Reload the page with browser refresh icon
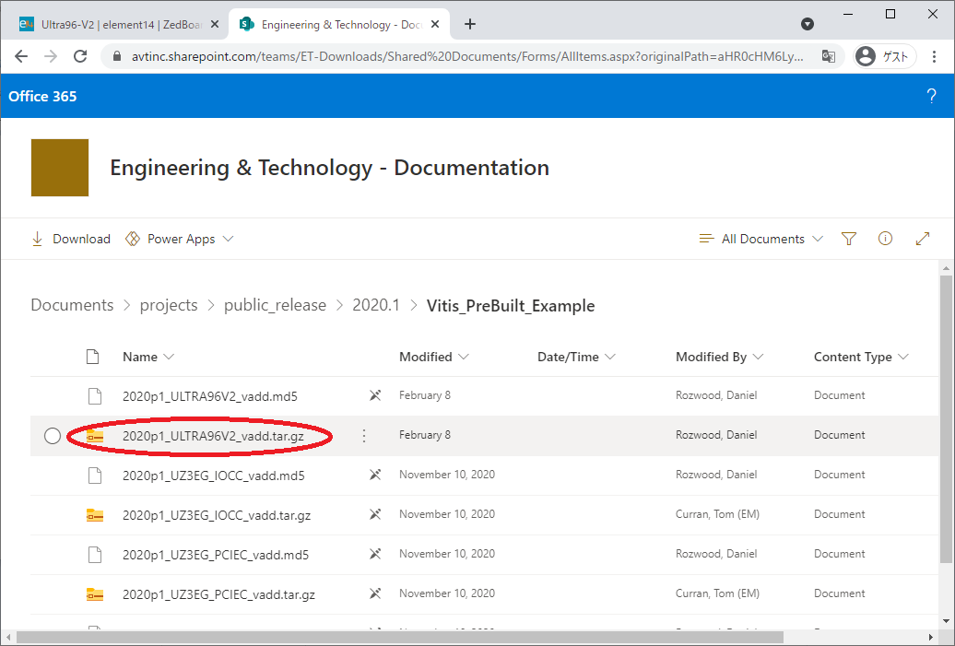955x646 pixels. pyautogui.click(x=80, y=56)
